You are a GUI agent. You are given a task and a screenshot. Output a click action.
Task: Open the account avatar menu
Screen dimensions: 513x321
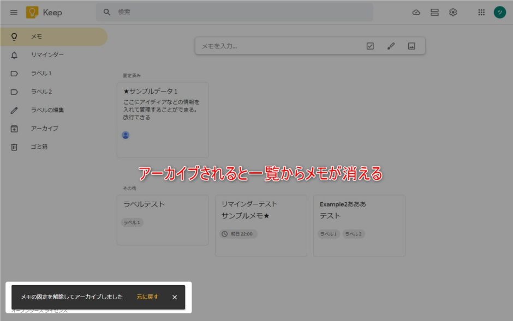click(x=499, y=13)
